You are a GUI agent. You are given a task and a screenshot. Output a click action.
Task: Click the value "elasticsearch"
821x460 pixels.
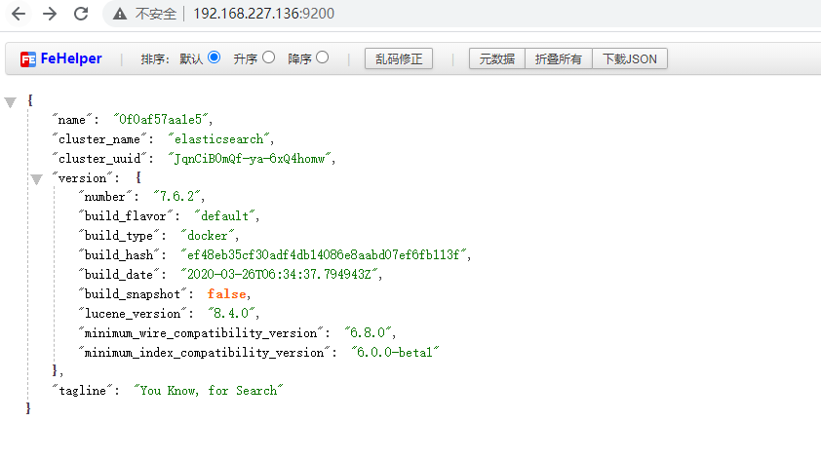click(x=218, y=139)
